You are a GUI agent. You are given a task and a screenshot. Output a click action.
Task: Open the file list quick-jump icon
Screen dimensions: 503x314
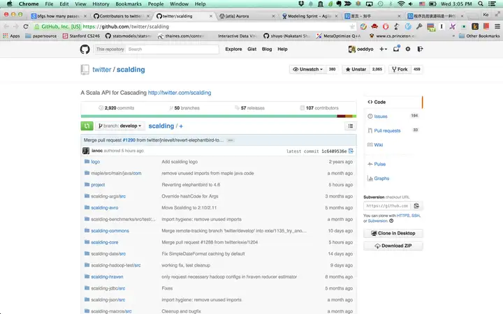pos(351,126)
